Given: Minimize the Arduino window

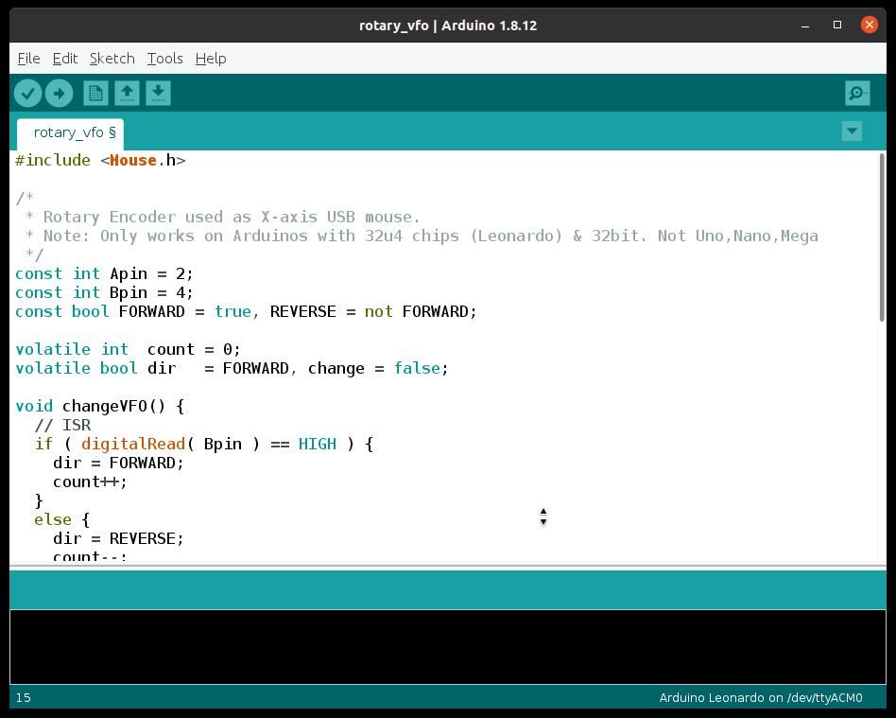Looking at the screenshot, I should pyautogui.click(x=805, y=26).
